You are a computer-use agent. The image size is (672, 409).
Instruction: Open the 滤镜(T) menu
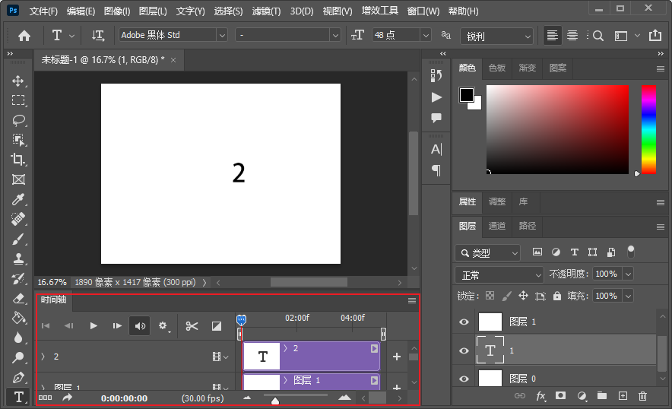coord(266,11)
